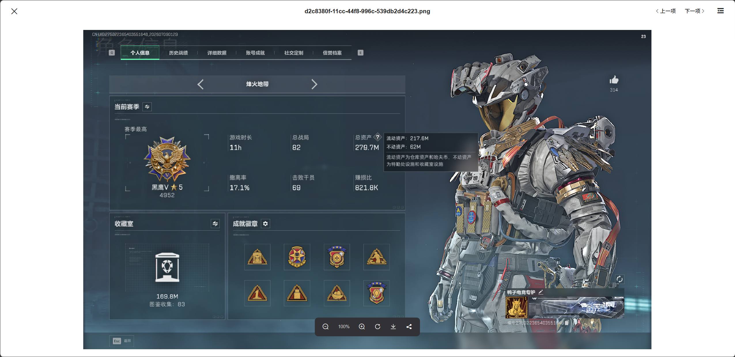Go to next mode with right chevron

pos(314,84)
